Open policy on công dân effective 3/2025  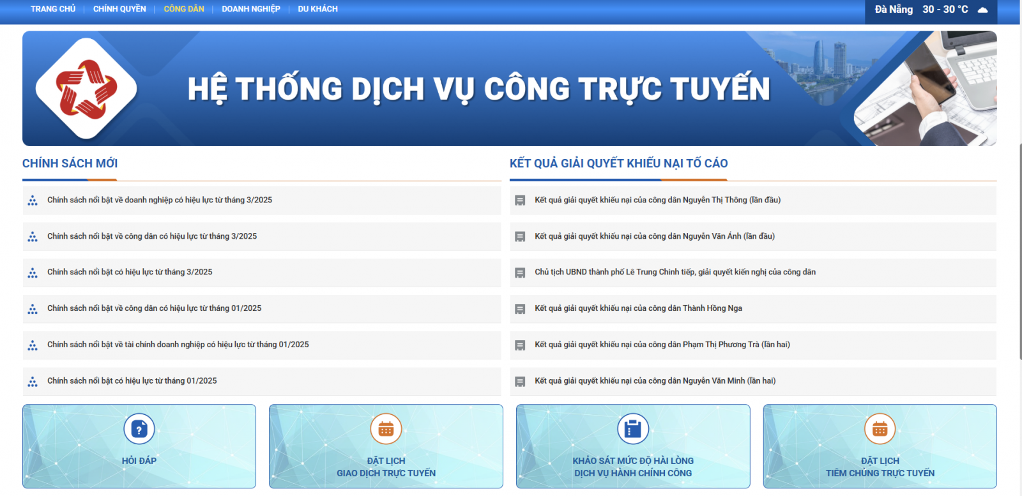point(152,236)
